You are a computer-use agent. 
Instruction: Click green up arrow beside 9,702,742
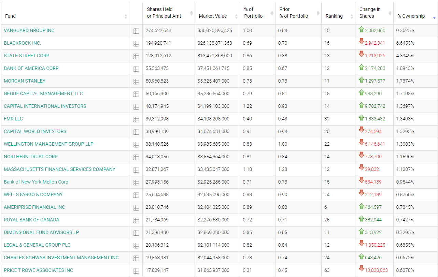pos(362,105)
